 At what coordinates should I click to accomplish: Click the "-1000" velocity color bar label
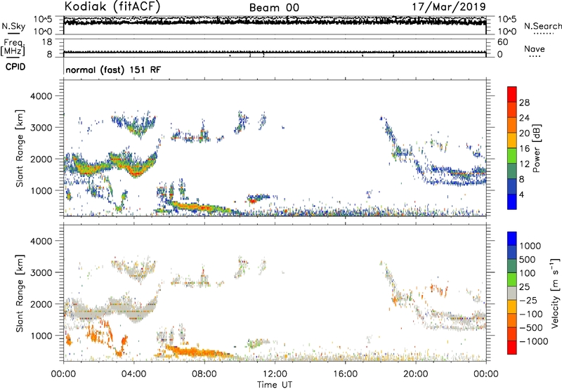click(533, 341)
